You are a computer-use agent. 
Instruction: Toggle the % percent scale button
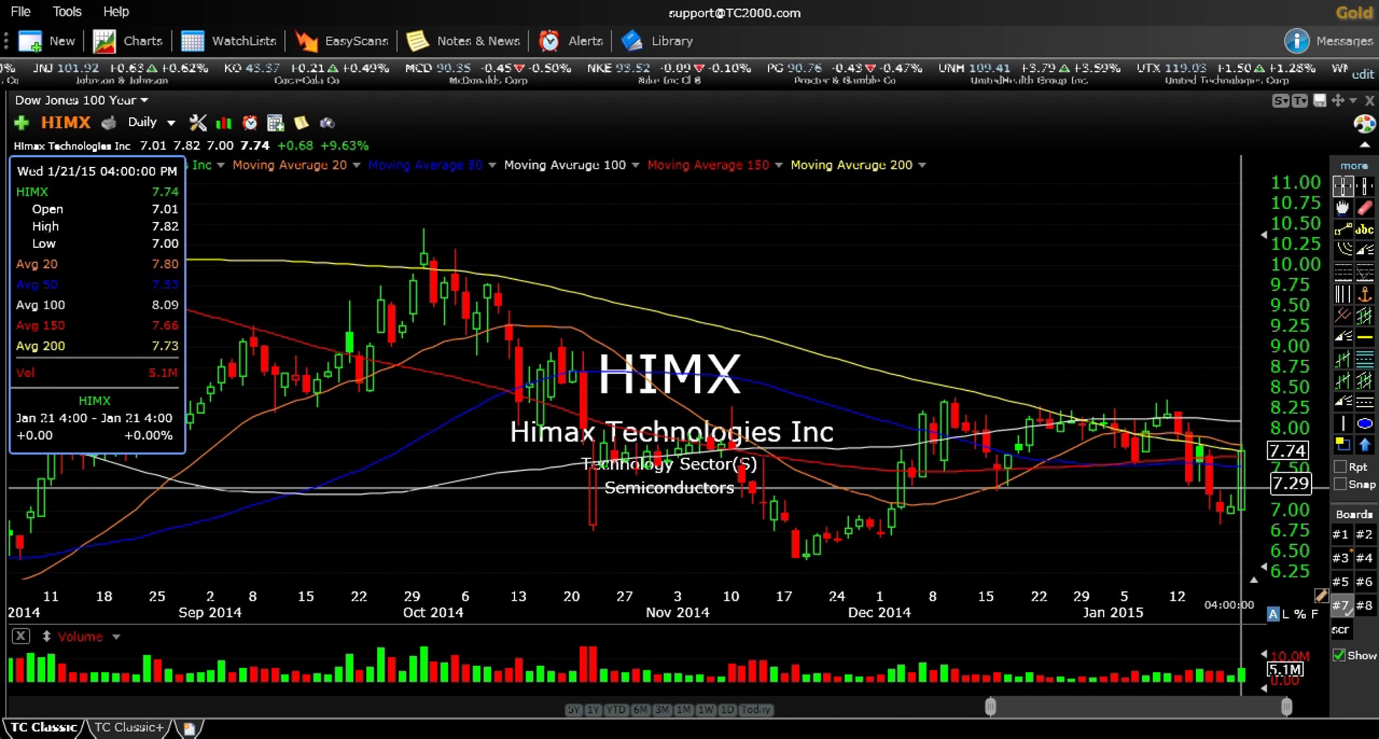point(1300,614)
